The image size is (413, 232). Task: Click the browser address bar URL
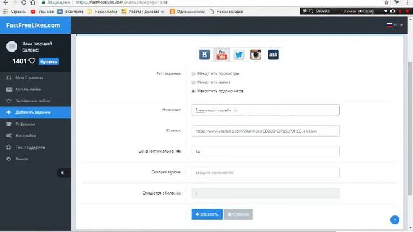click(121, 3)
